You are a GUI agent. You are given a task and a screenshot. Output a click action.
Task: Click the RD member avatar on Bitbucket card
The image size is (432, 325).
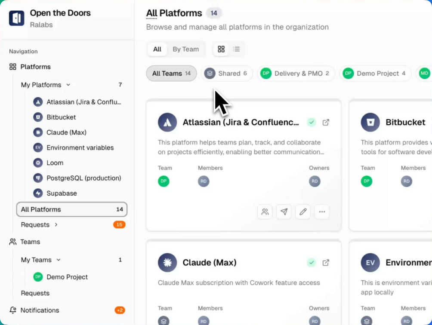point(407,181)
